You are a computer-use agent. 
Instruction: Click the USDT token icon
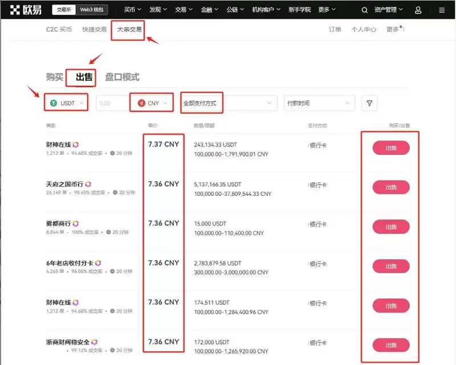53,103
